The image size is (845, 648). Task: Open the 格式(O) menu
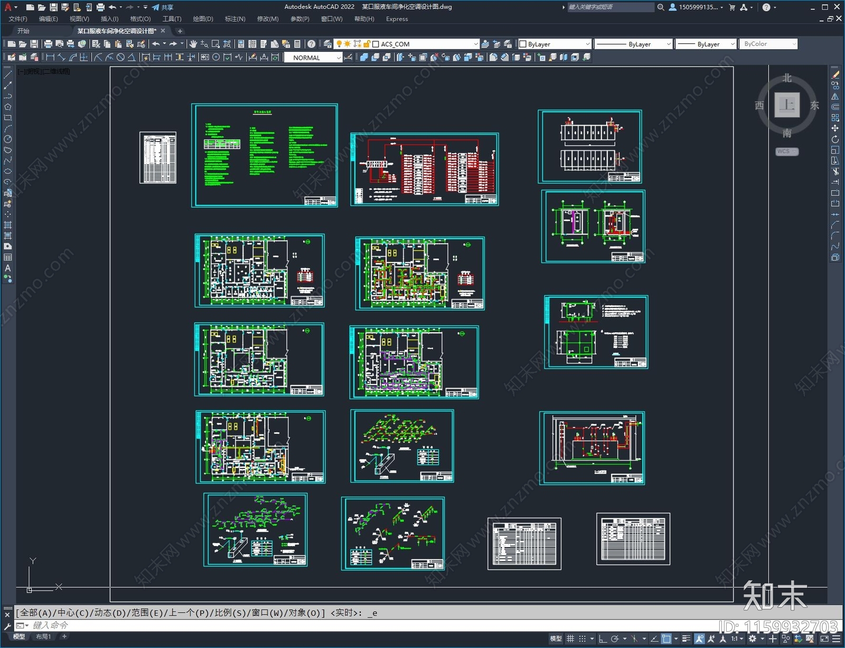point(140,19)
